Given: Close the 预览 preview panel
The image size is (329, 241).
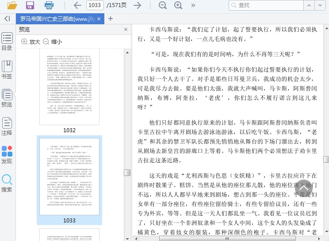Looking at the screenshot, I should (x=126, y=29).
